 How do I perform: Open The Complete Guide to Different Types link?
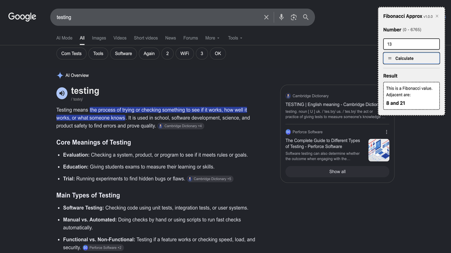(x=323, y=143)
